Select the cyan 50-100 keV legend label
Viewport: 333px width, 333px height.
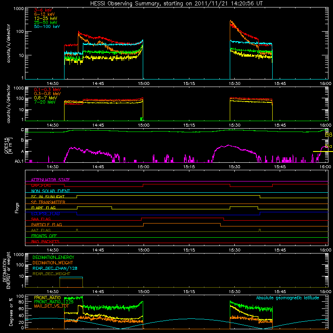pyautogui.click(x=47, y=27)
